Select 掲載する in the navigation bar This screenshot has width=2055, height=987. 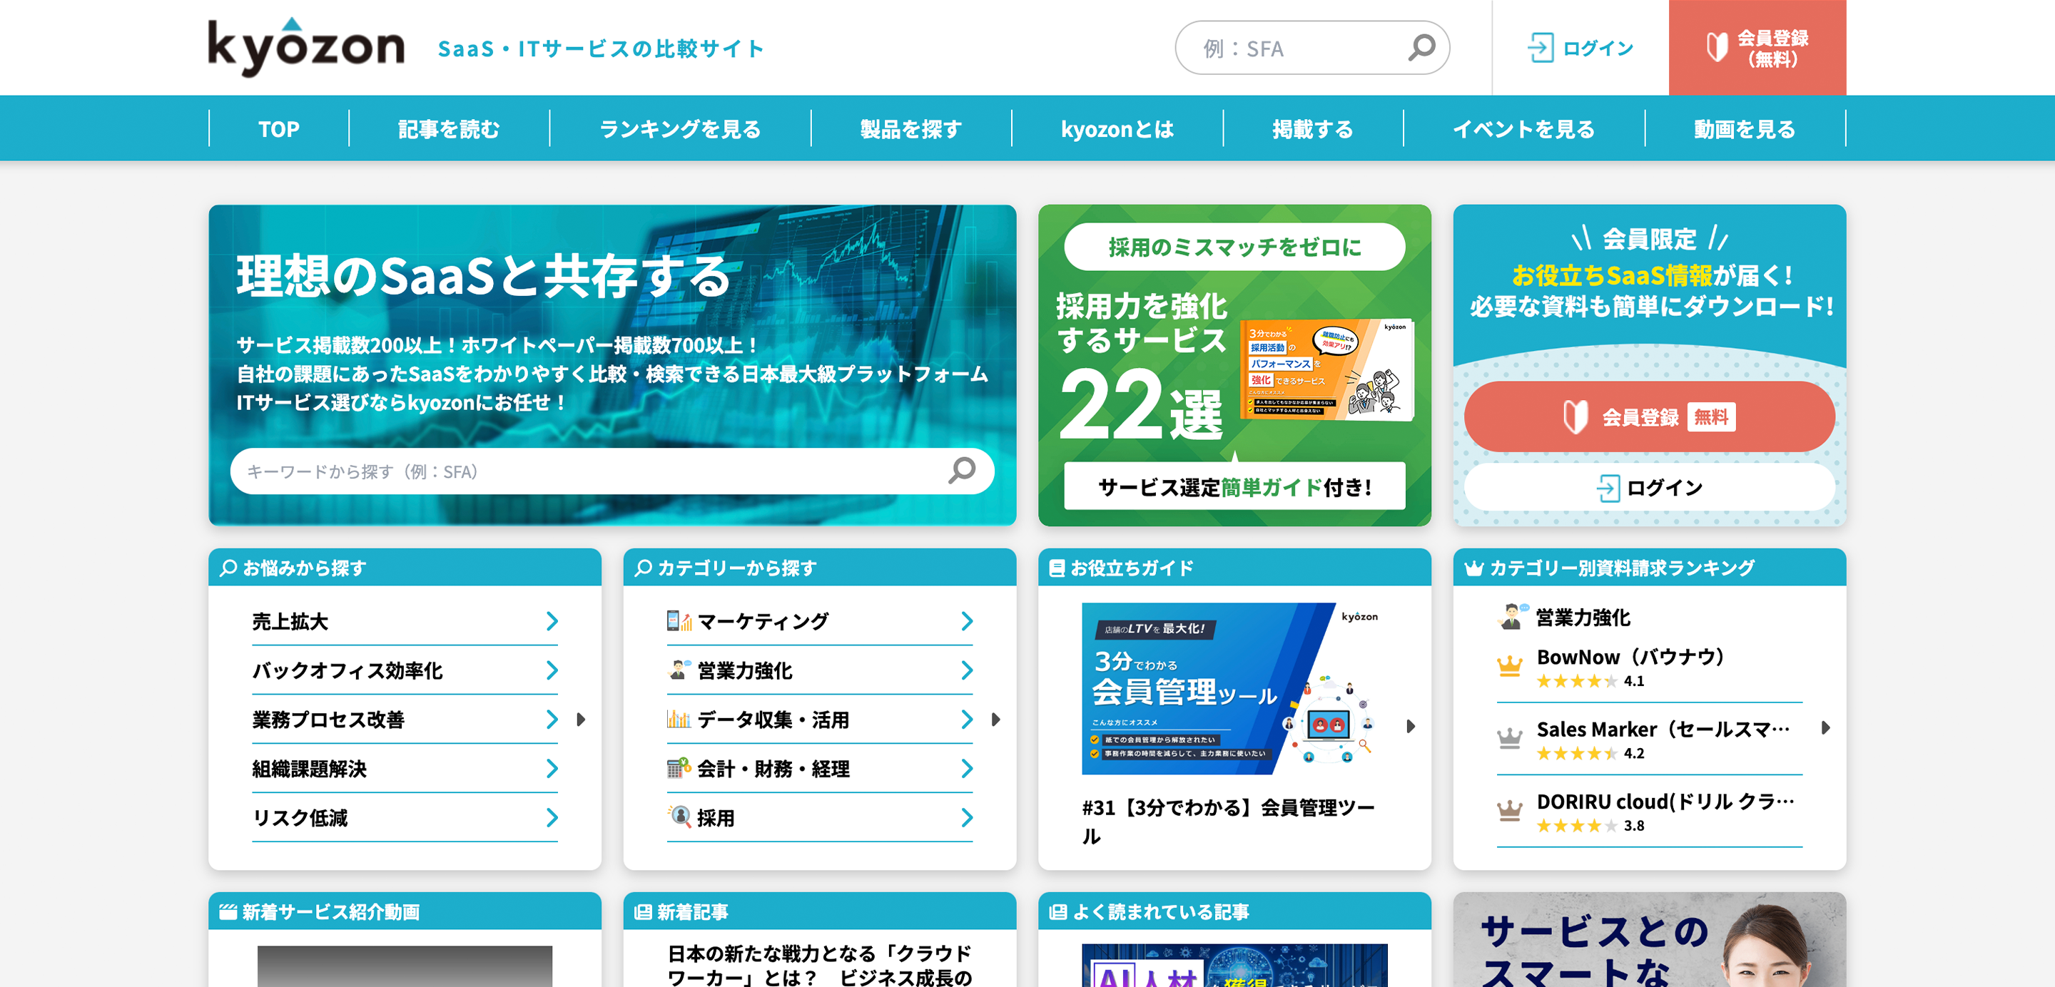click(1313, 128)
